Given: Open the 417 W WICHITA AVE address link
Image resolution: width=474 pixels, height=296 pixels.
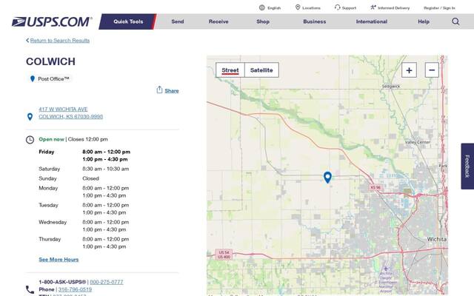Looking at the screenshot, I should pyautogui.click(x=63, y=109).
